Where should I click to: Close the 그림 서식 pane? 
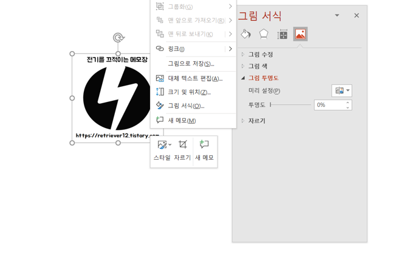point(357,16)
